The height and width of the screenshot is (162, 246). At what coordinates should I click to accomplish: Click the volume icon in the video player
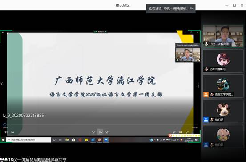[6, 132]
